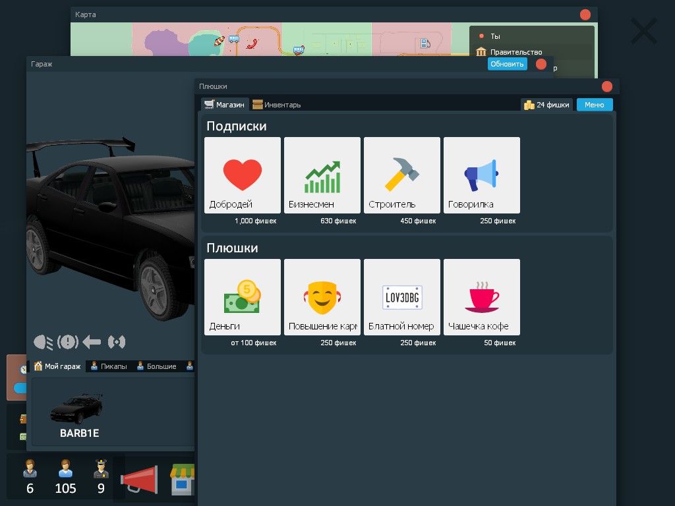Switch to the Инвентарь tab
Image resolution: width=675 pixels, height=506 pixels.
click(277, 105)
